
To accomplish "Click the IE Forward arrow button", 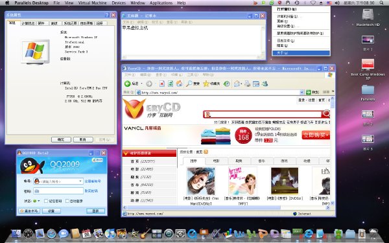I will (x=149, y=84).
